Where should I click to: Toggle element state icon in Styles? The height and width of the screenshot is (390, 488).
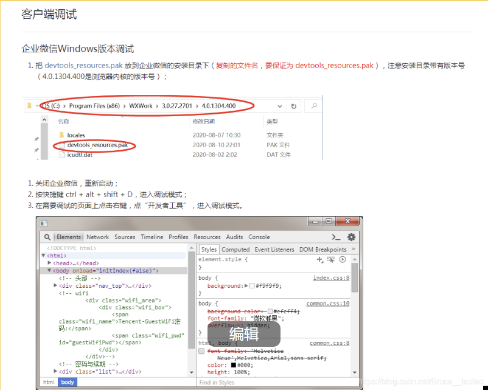(x=331, y=259)
